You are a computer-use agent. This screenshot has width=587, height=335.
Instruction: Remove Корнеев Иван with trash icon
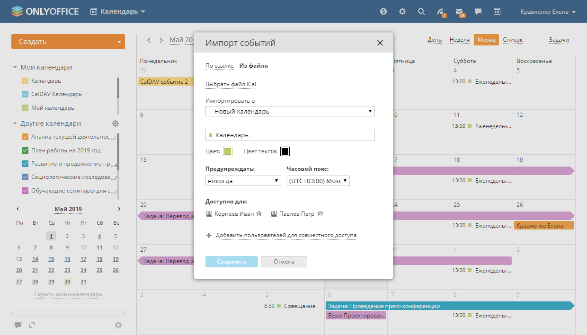(x=259, y=214)
